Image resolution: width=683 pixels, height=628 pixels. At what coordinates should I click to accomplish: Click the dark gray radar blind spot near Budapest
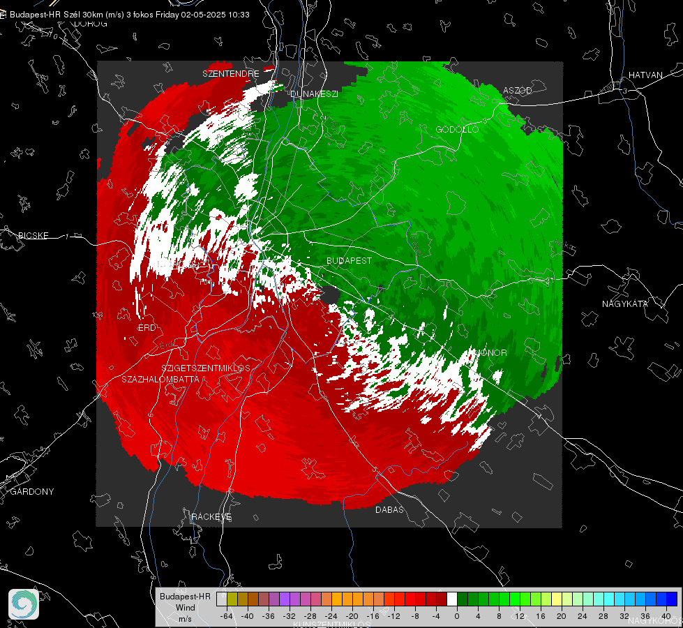tap(330, 295)
